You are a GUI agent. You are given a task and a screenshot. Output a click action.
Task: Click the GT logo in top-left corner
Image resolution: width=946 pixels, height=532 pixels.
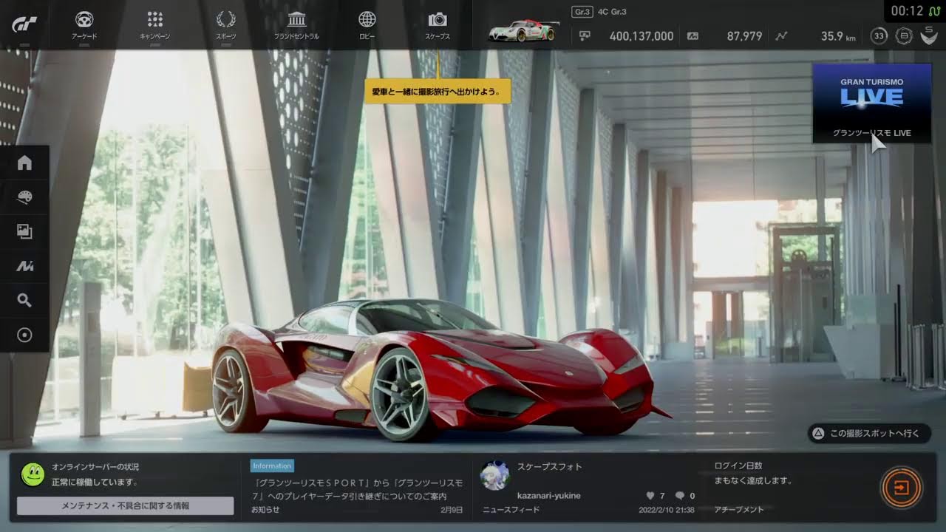(24, 23)
